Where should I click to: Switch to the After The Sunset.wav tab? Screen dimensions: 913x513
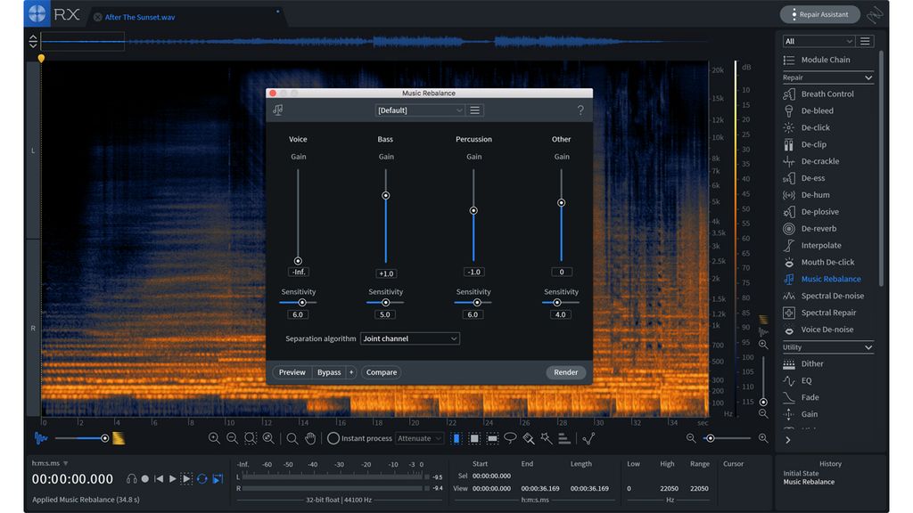(143, 16)
